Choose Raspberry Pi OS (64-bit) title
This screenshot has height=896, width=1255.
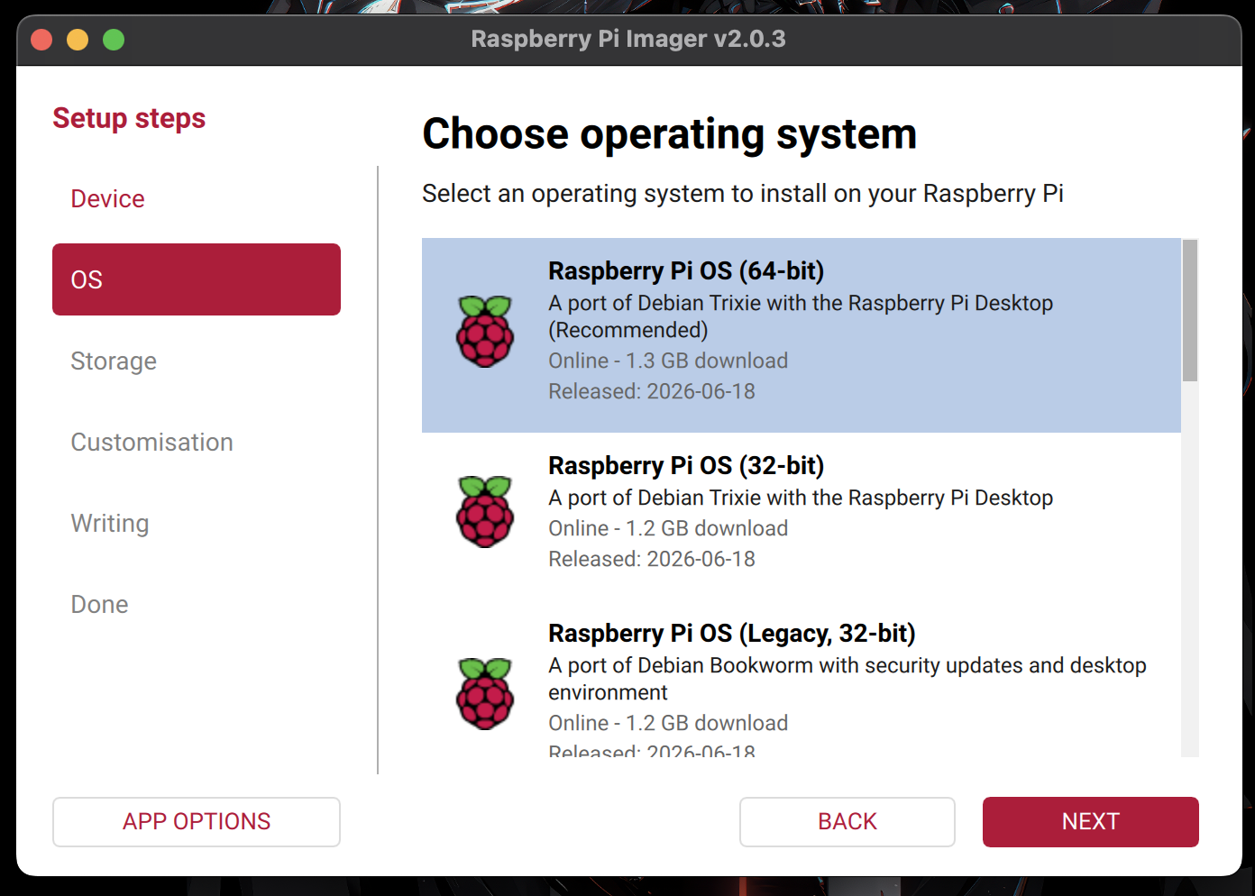point(686,270)
